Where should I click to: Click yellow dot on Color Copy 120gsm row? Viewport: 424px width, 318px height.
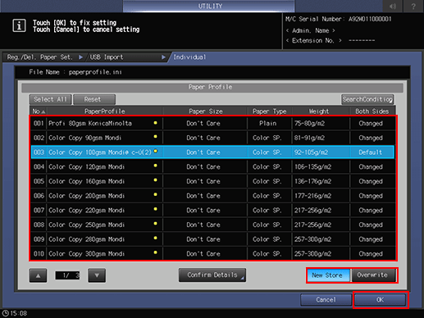[x=155, y=166]
